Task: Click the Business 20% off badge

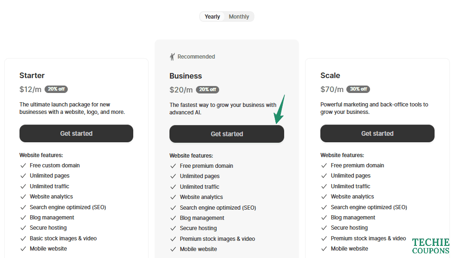Action: click(207, 90)
